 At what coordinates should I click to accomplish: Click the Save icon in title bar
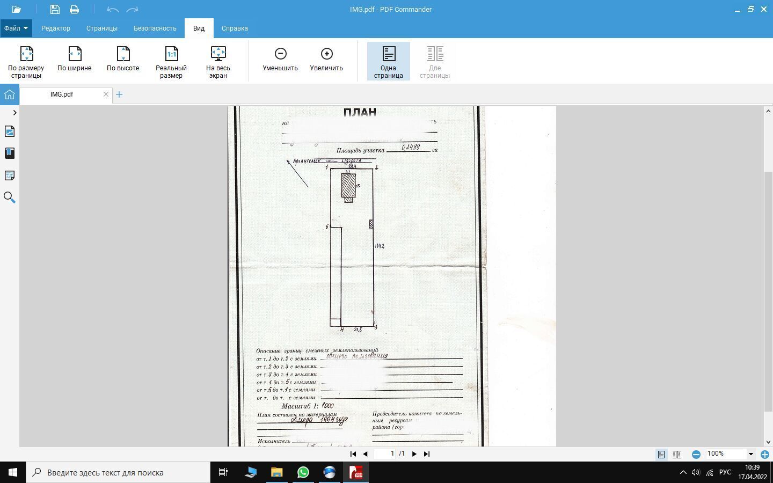click(x=55, y=9)
